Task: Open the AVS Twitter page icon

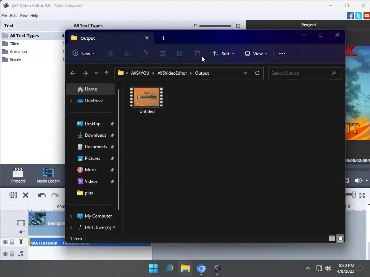Action: click(358, 16)
